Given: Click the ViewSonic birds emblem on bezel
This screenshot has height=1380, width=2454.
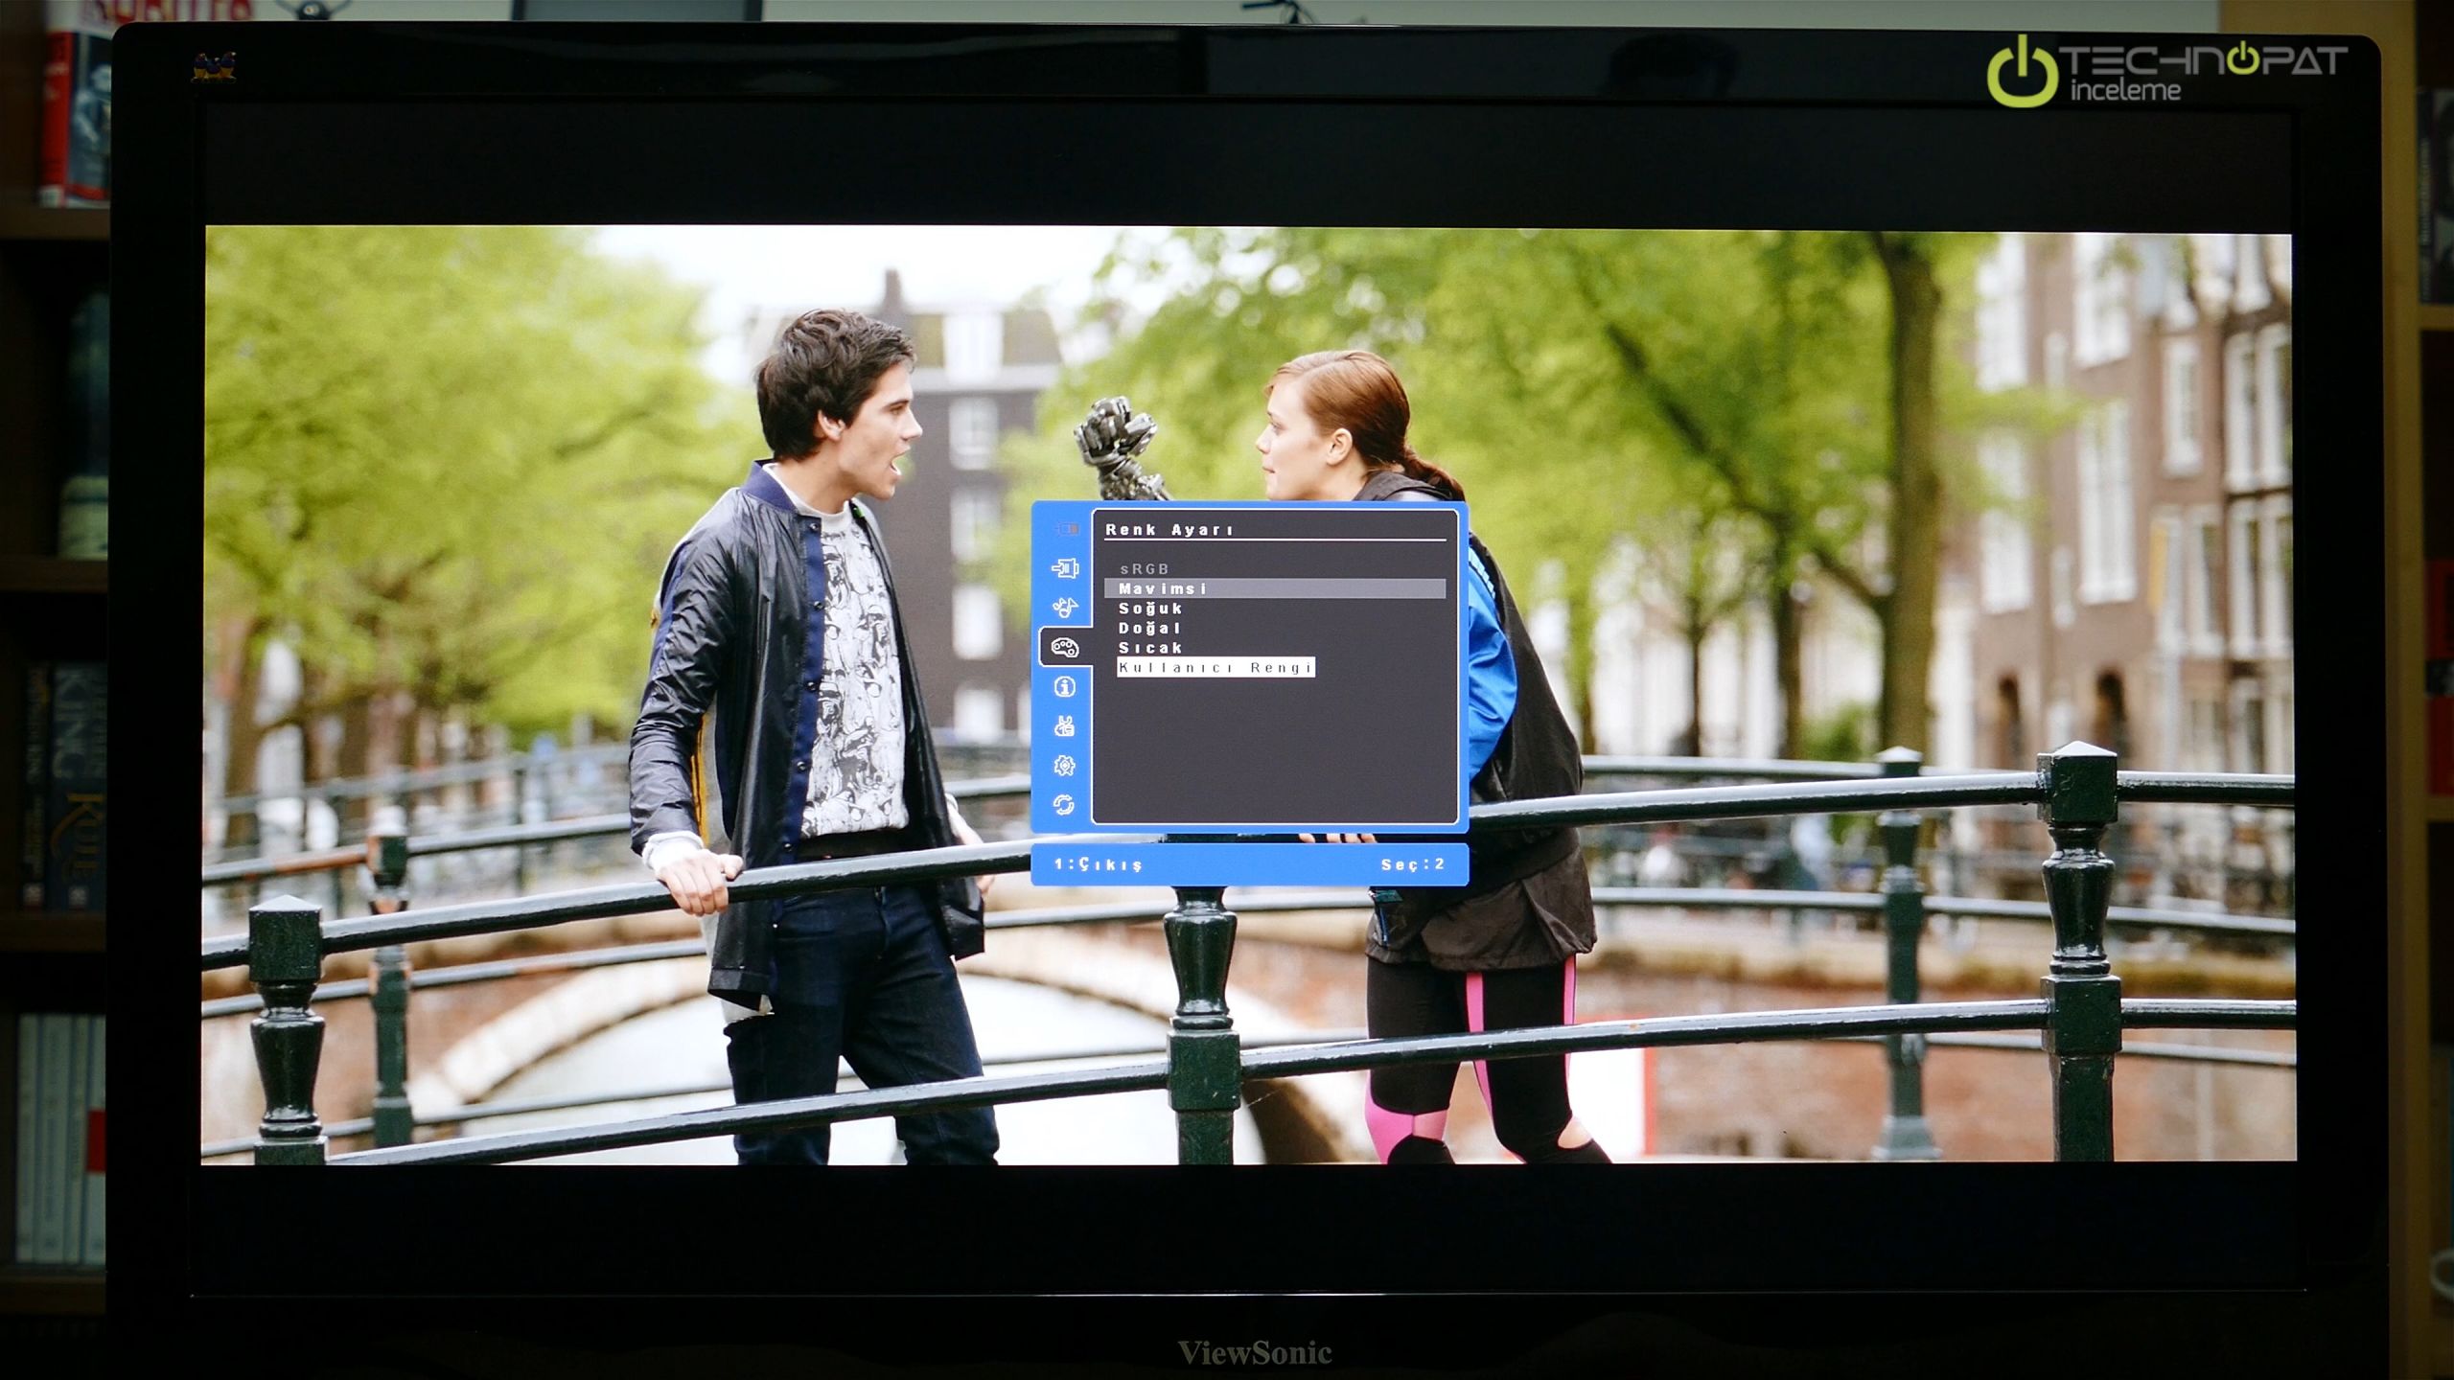Looking at the screenshot, I should [213, 67].
